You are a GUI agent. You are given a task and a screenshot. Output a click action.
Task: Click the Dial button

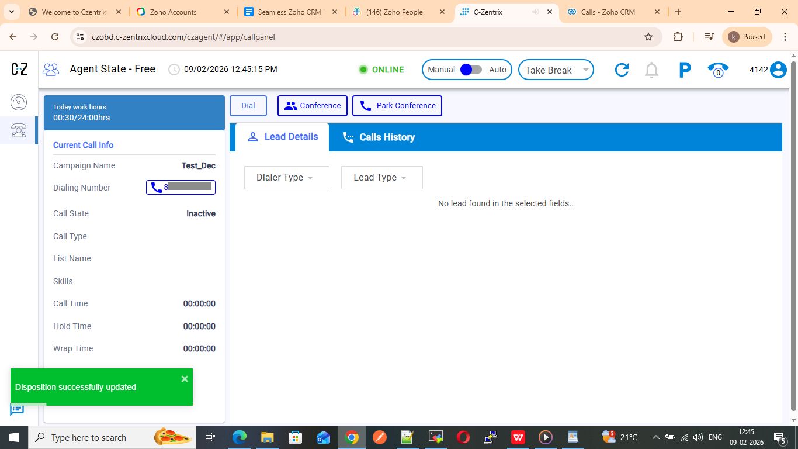(x=248, y=106)
